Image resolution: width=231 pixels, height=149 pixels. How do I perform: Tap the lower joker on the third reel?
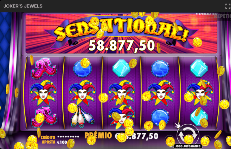coord(122,117)
